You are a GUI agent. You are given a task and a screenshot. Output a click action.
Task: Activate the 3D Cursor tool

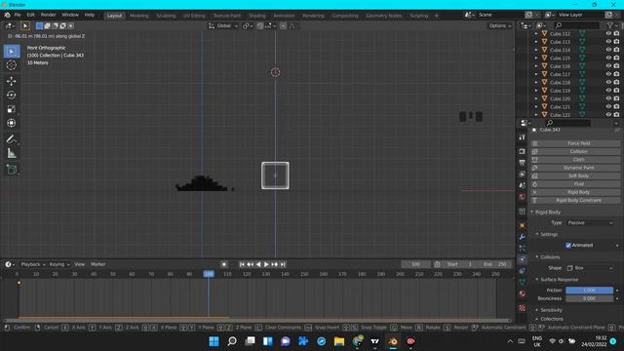click(x=12, y=65)
